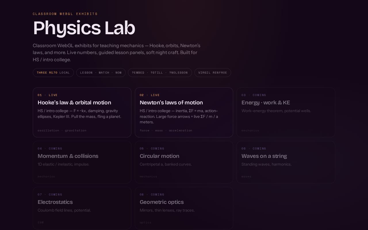This screenshot has width=368, height=230.
Task: Click 'Centripetal a, banked curves.' text
Action: [166, 164]
